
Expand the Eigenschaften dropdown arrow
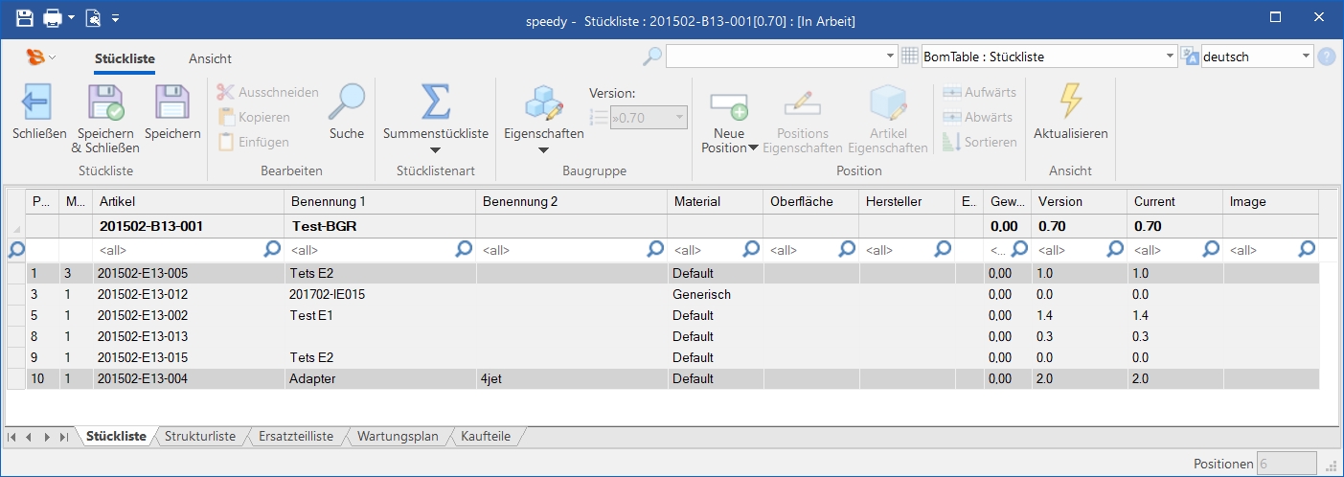coord(543,150)
